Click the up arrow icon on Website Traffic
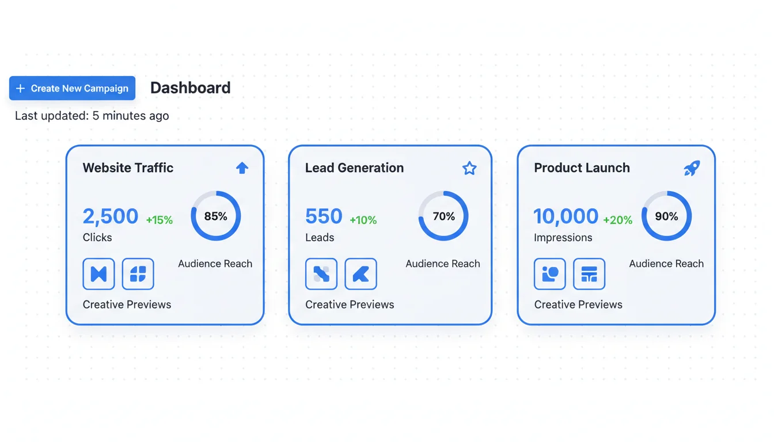Viewport: 774px width, 442px height. [x=242, y=168]
